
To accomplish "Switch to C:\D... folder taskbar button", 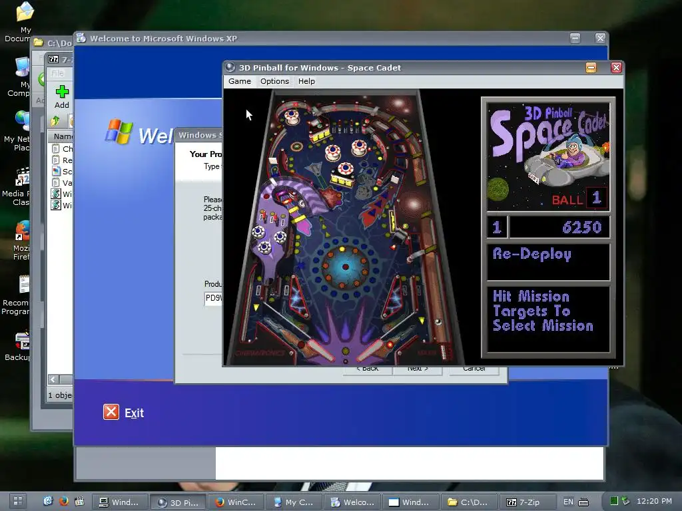I will (x=469, y=502).
